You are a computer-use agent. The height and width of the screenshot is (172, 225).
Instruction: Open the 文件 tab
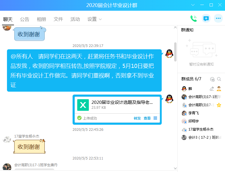58,19
